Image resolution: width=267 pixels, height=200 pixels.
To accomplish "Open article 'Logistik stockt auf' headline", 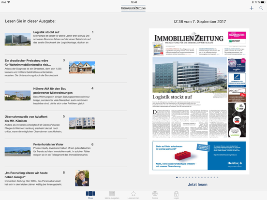I will tap(46, 32).
